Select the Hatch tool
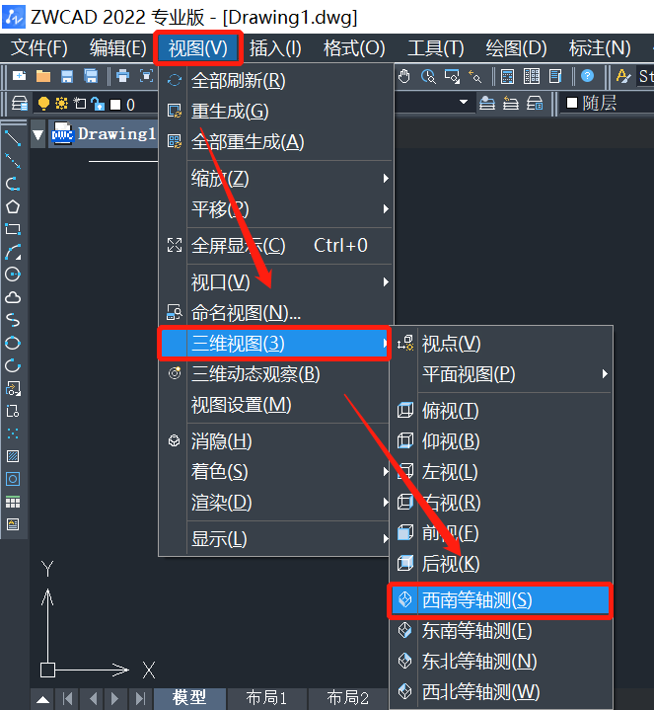The width and height of the screenshot is (654, 710). pyautogui.click(x=13, y=456)
